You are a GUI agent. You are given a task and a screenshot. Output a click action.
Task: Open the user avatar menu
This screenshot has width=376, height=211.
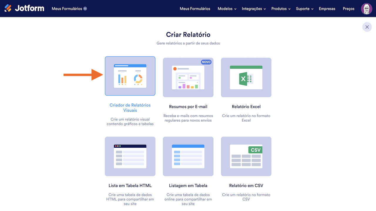[x=367, y=9]
